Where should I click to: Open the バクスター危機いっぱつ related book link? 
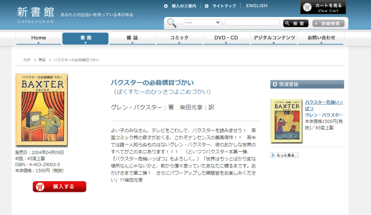(324, 105)
